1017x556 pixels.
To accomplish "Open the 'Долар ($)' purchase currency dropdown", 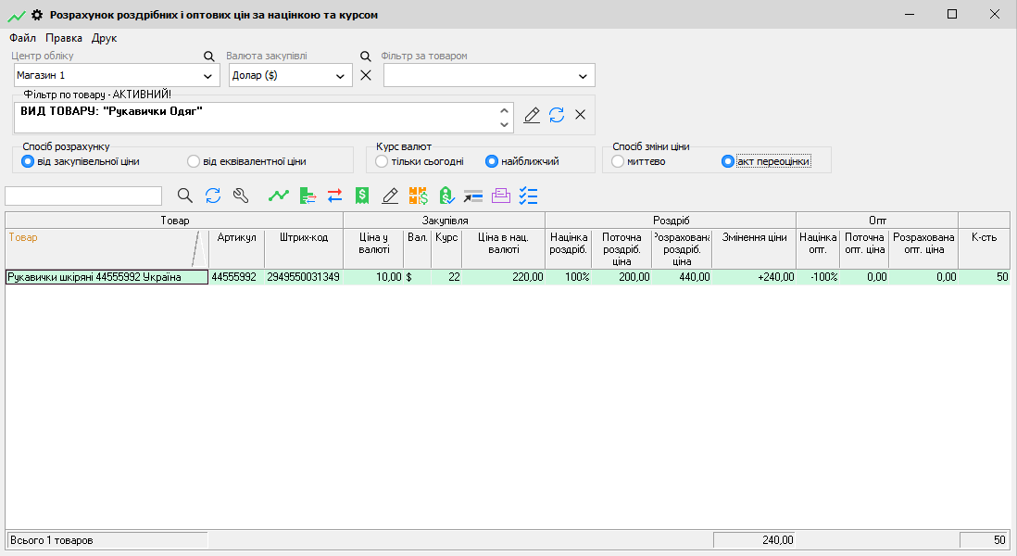I will pyautogui.click(x=340, y=76).
